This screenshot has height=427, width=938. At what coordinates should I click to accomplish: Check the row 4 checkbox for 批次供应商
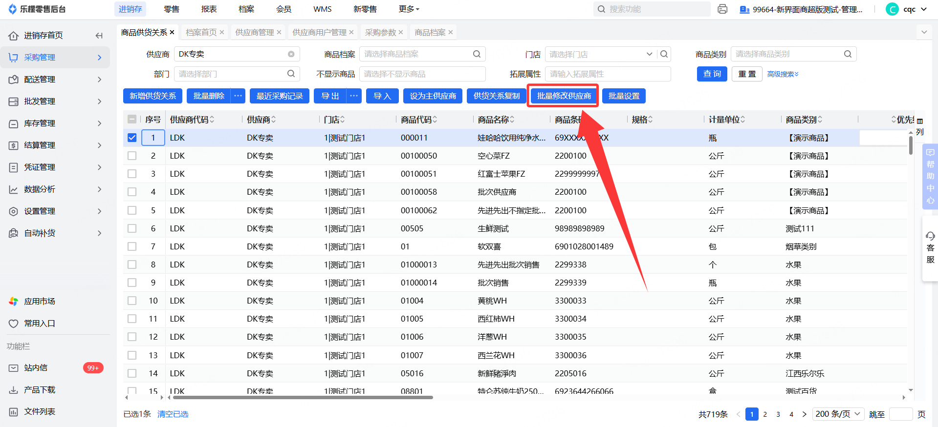132,192
